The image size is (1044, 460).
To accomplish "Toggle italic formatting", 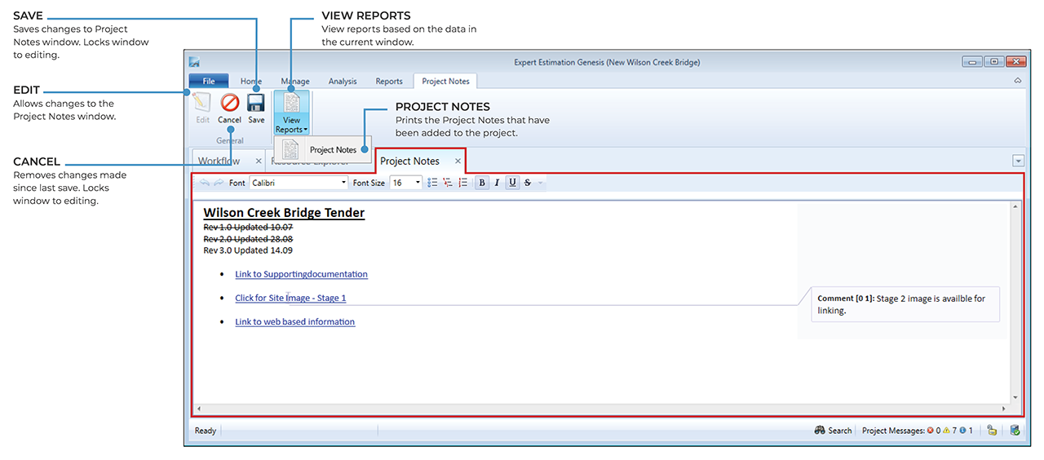I will [497, 183].
